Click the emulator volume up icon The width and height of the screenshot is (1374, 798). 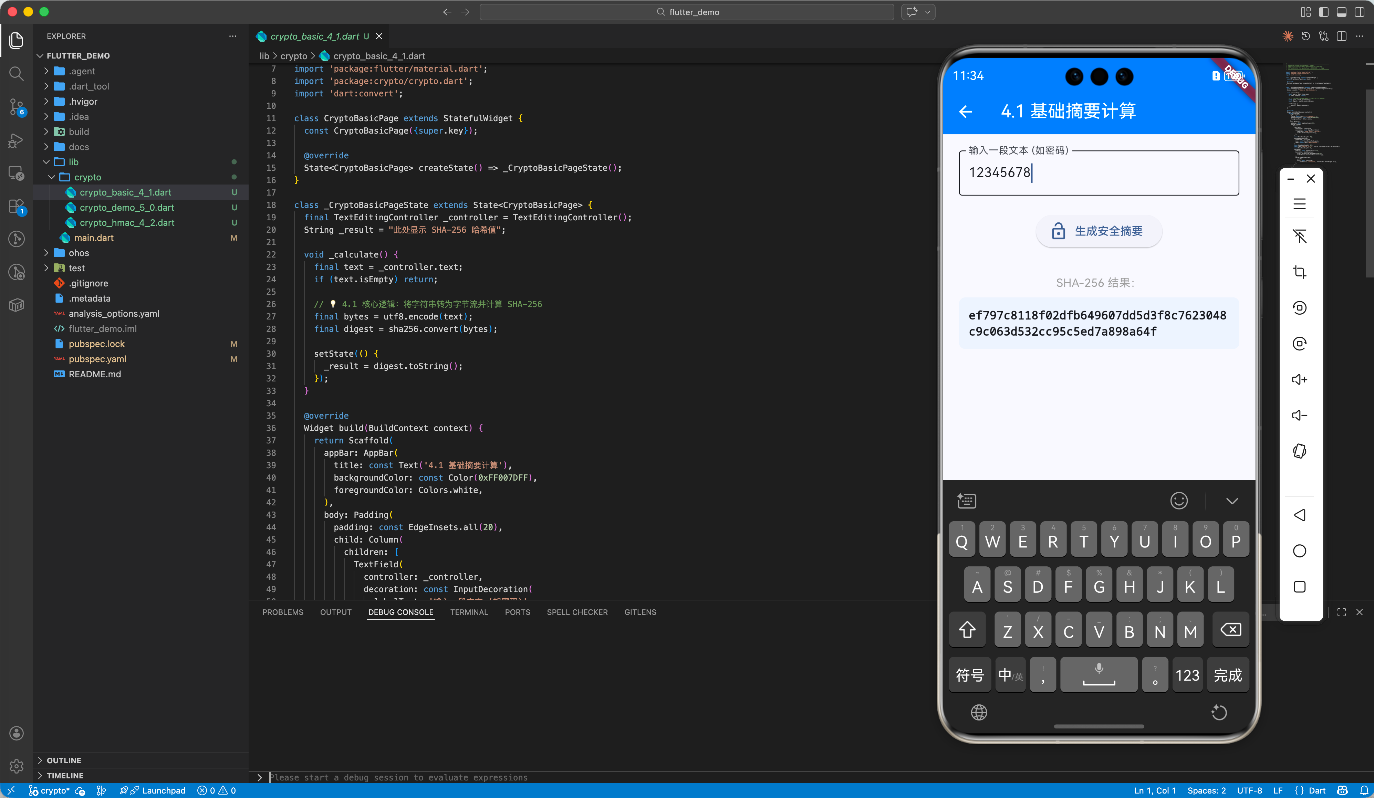click(x=1299, y=379)
